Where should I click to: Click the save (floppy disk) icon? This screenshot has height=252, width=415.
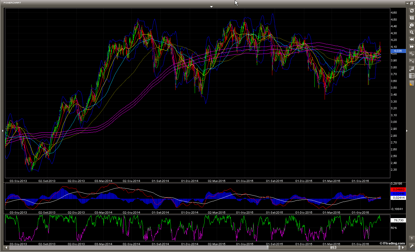coord(412,18)
